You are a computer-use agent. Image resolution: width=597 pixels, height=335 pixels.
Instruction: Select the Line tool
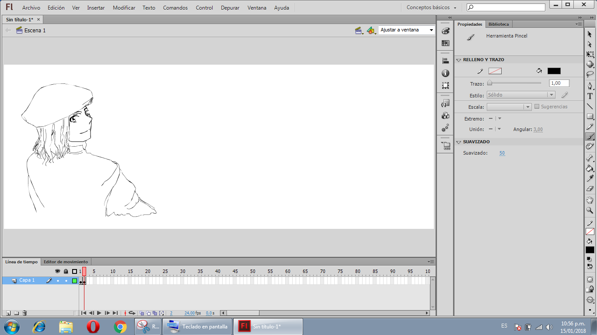click(x=590, y=106)
